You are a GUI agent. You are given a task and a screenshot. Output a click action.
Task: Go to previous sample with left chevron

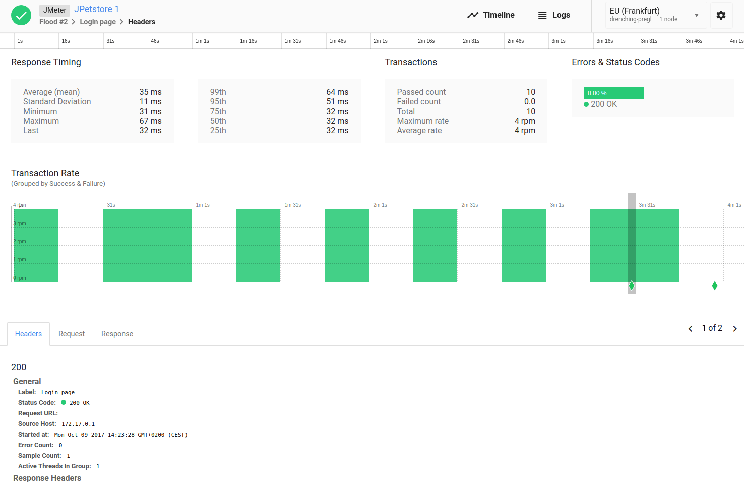tap(690, 329)
